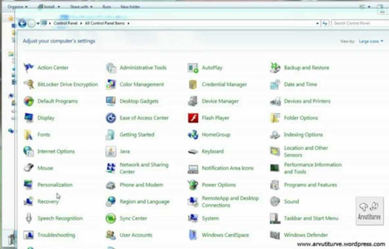Open the Sync Center link
The height and width of the screenshot is (249, 389).
click(133, 218)
